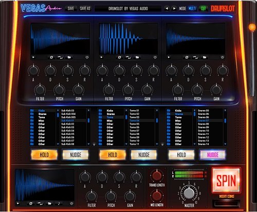
Task: Click SAVE AS preset button
Action: click(85, 8)
